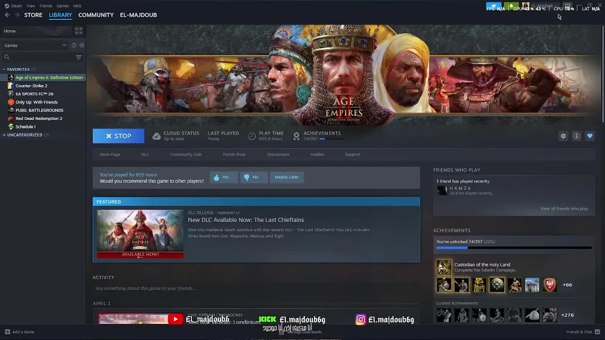The image size is (605, 340).
Task: Open Manage Downloads
Action: [x=301, y=332]
